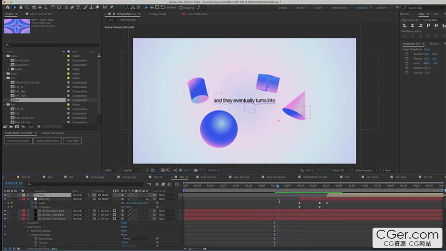Click the Opacity stopwatch in Properties
446x251 pixels.
tap(407, 73)
